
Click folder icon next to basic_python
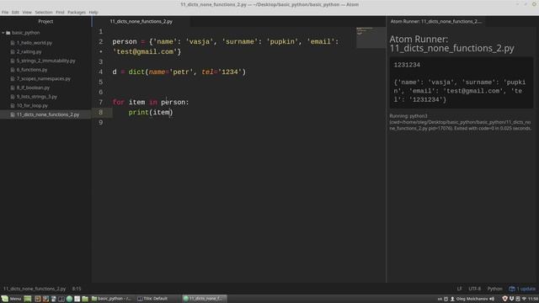coord(8,33)
